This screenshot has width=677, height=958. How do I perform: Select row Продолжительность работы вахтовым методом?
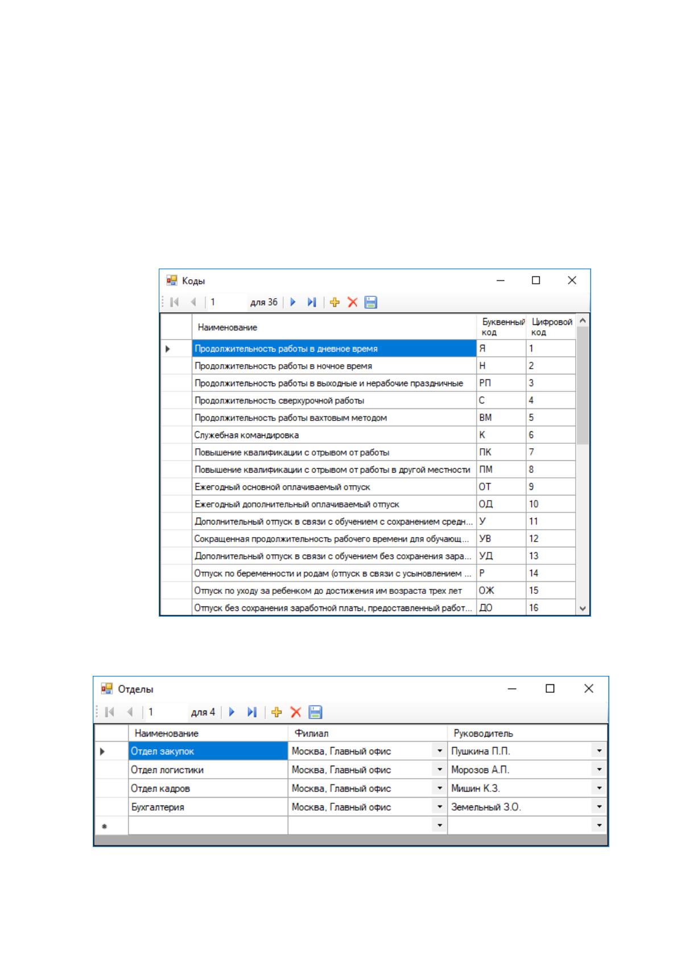tap(334, 418)
